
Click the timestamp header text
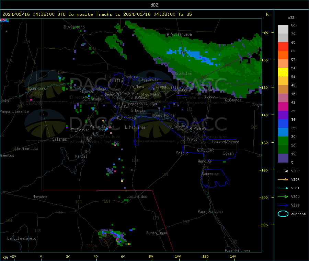click(97, 14)
